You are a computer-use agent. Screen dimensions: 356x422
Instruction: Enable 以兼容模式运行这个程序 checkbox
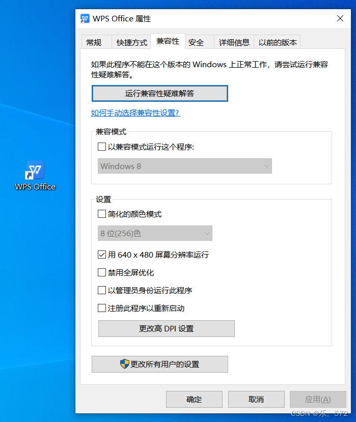click(101, 147)
